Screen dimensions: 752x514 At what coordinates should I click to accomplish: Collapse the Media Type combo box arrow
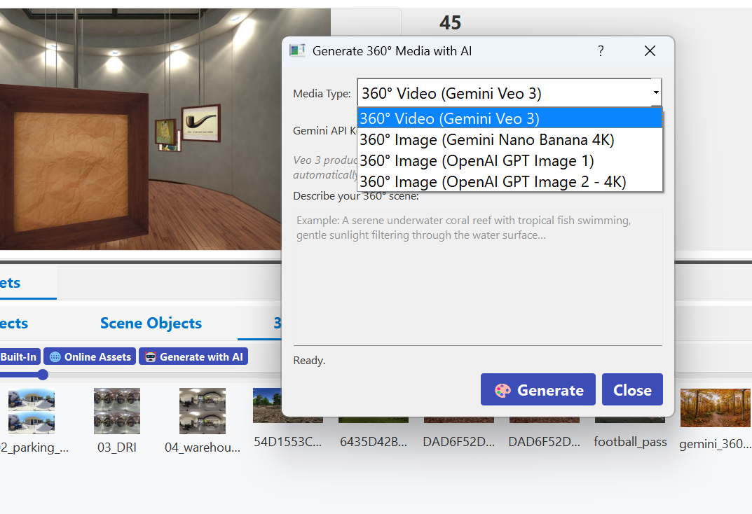(655, 92)
